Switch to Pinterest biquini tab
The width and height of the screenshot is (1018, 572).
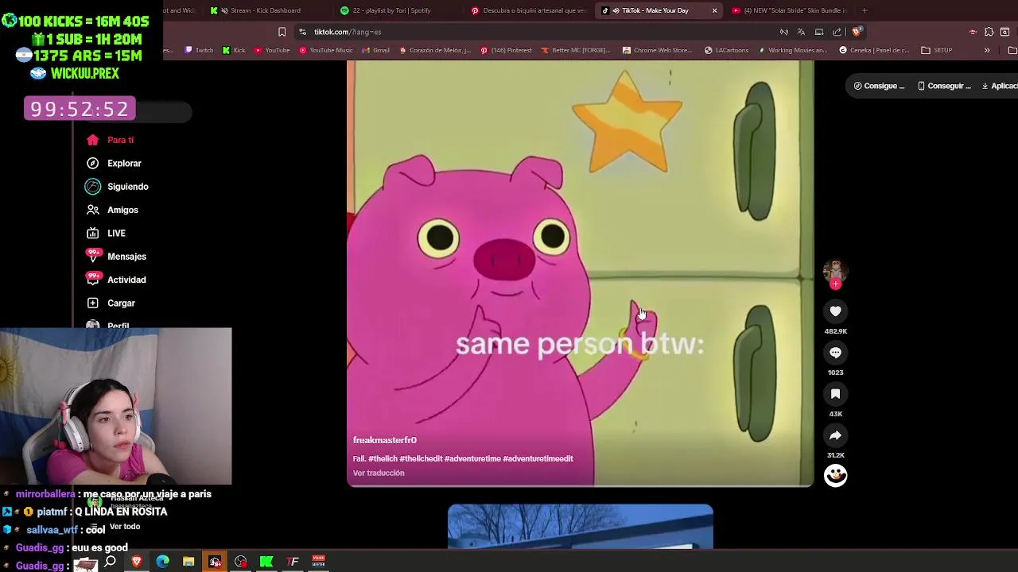pos(528,10)
